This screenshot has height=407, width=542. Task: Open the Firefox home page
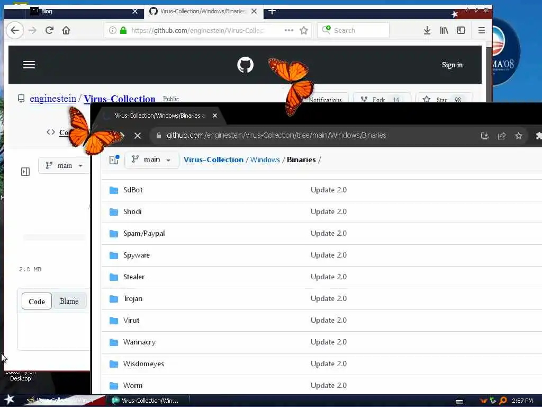[66, 30]
